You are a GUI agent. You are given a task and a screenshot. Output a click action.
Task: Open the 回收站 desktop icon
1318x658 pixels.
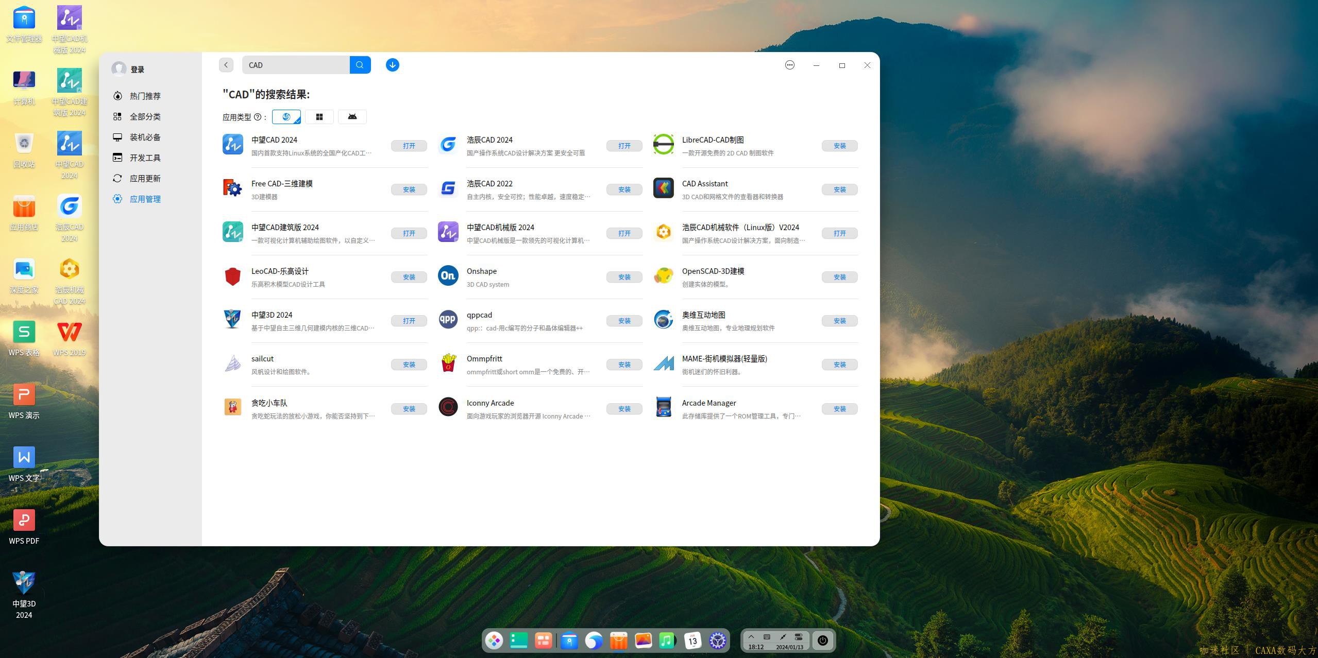tap(24, 150)
